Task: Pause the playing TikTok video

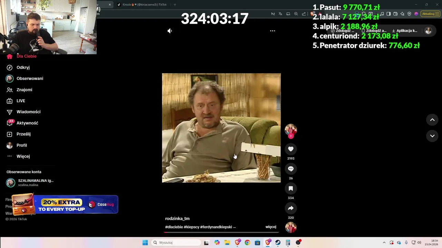Action: pyautogui.click(x=221, y=128)
